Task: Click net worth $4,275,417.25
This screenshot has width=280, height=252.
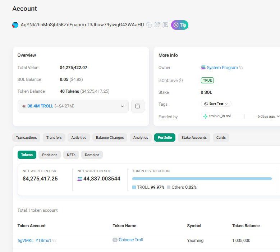Action: [x=40, y=179]
